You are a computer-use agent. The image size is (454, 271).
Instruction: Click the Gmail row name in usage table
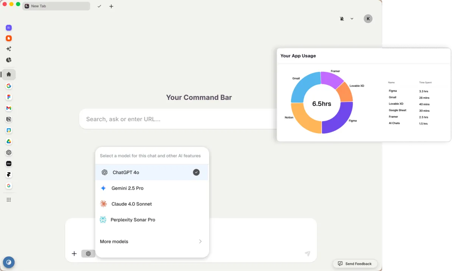coord(392,97)
